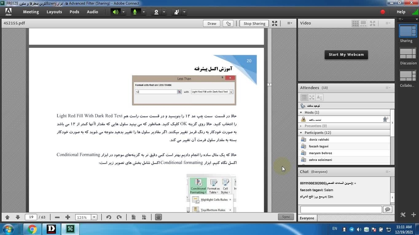Collapse the Participants (12) group
The height and width of the screenshot is (235, 419).
[301, 133]
